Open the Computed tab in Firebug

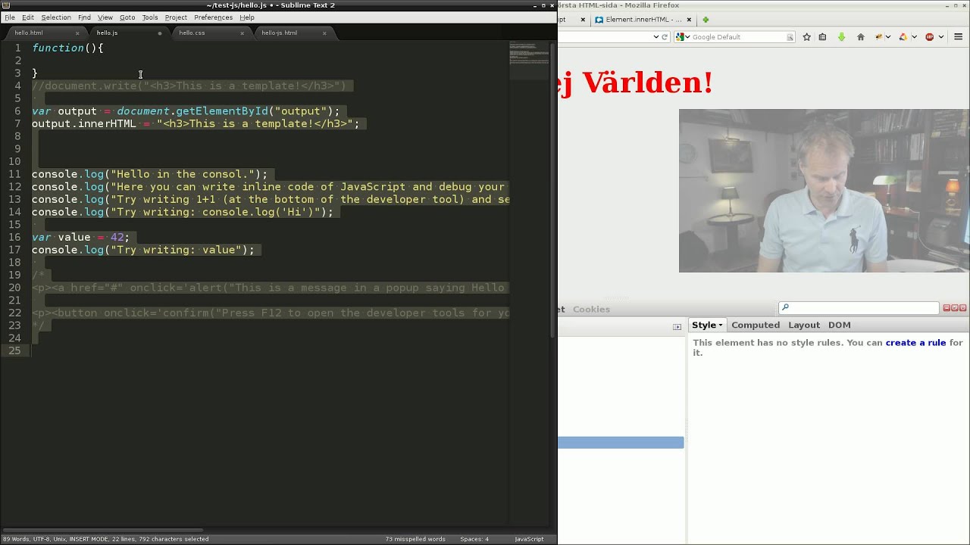tap(756, 325)
